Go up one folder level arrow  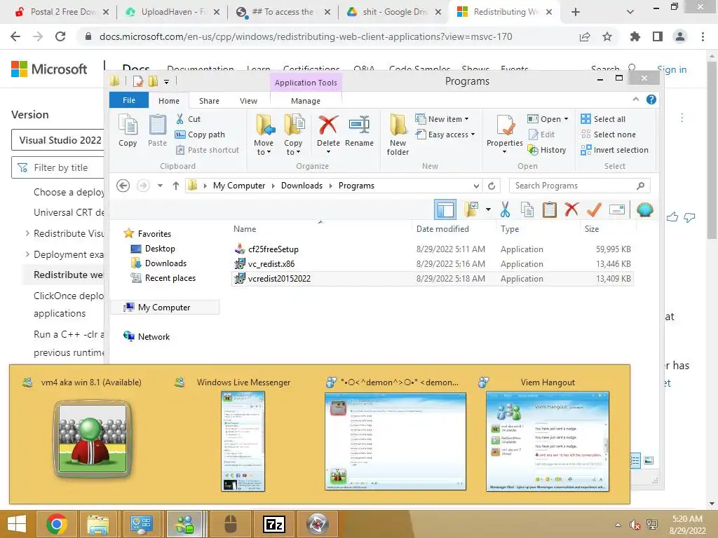tap(176, 186)
